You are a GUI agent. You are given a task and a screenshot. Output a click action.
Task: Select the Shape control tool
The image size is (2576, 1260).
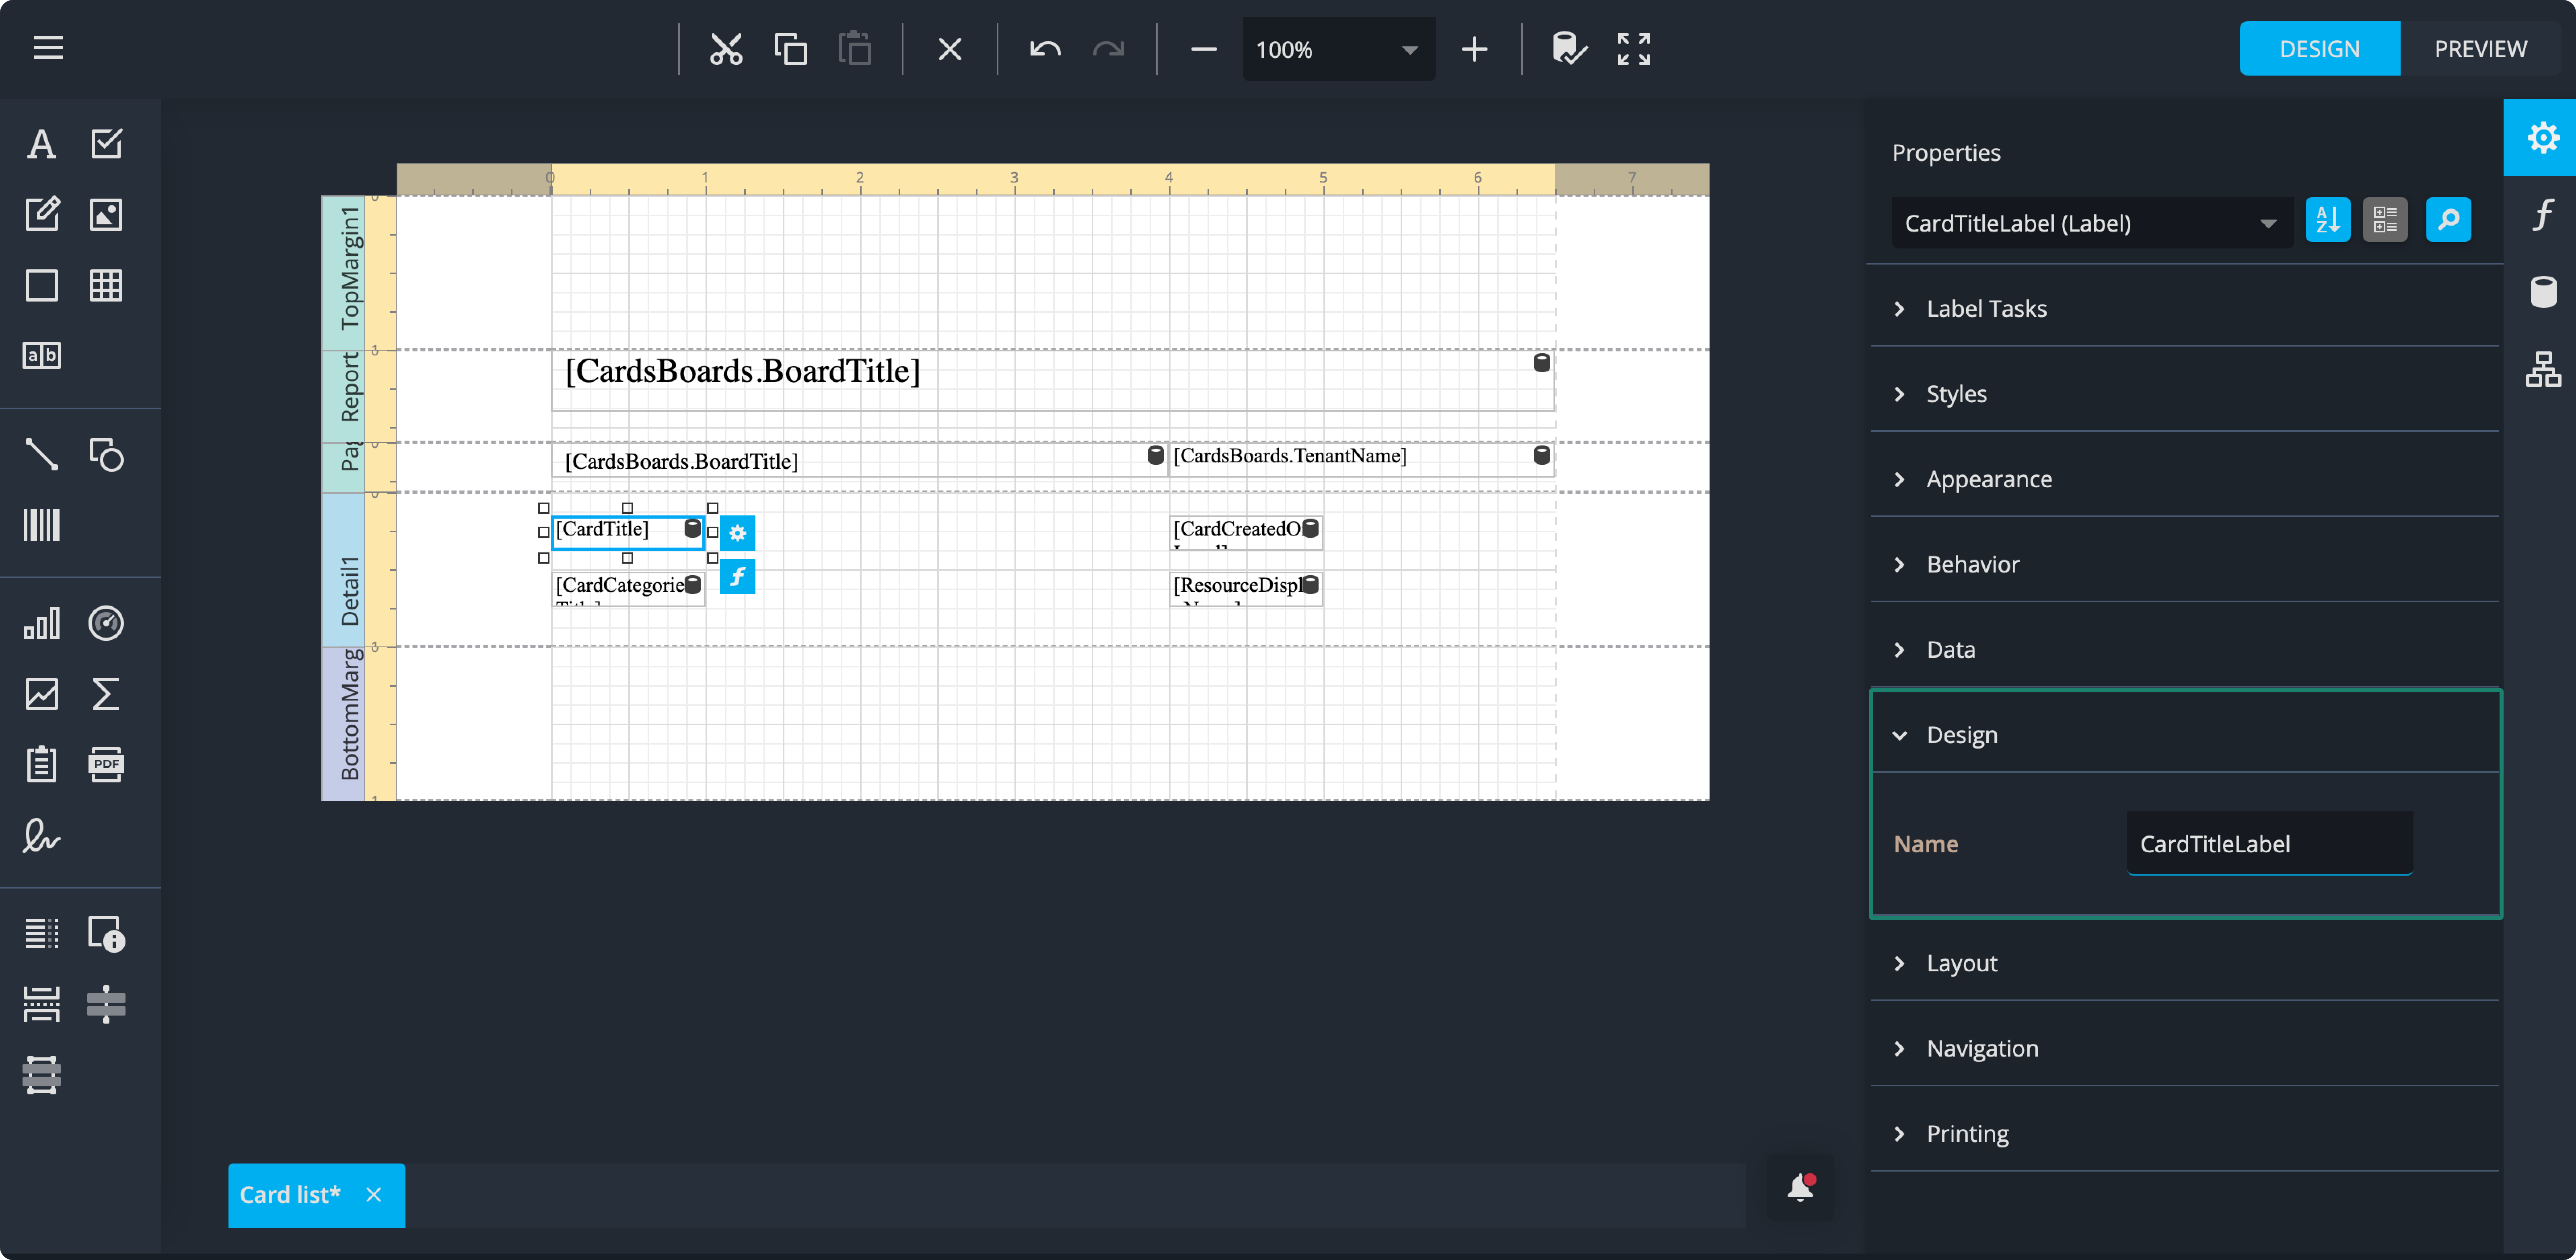[106, 455]
